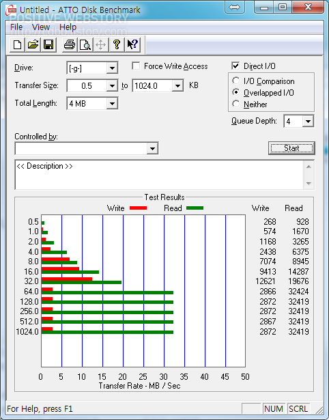The image size is (329, 420).
Task: Expand the minimum Transfer Size 0.5 dropdown
Action: click(x=112, y=86)
